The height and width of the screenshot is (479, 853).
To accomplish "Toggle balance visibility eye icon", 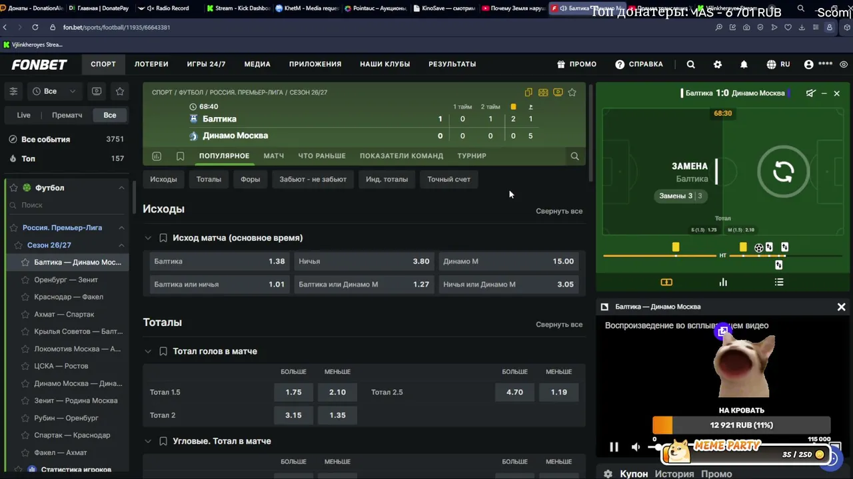I will tap(844, 65).
